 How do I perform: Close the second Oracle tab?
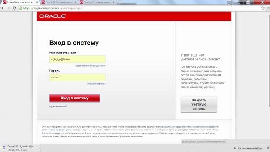coord(75,2)
